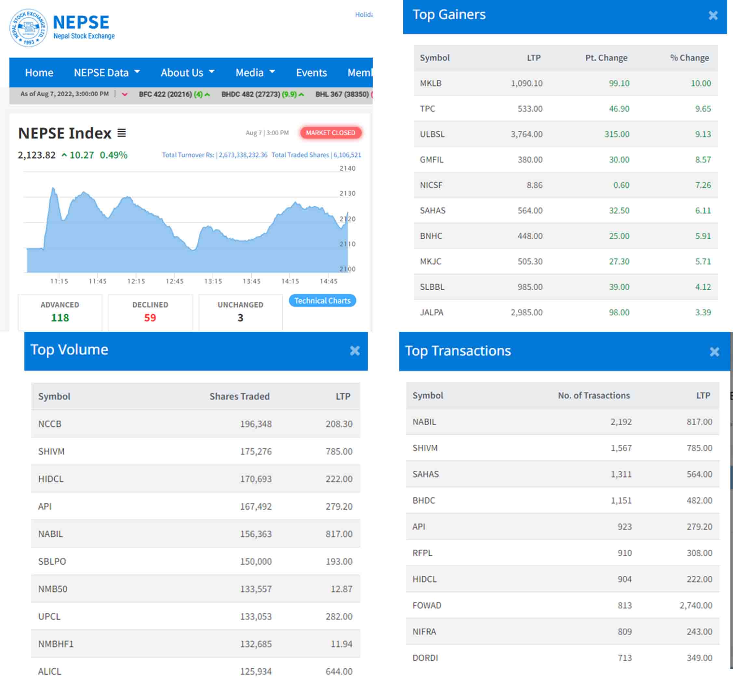Close the Top Transactions panel
733x681 pixels.
(714, 352)
